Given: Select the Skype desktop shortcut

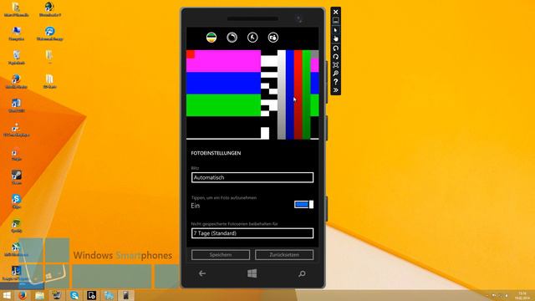Looking at the screenshot, I should (17, 202).
